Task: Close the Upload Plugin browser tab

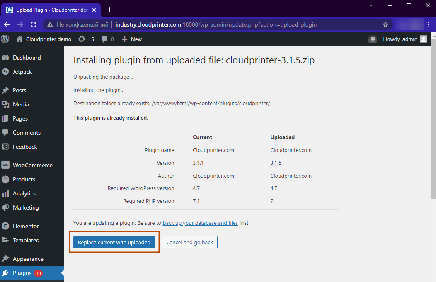Action: (x=94, y=10)
